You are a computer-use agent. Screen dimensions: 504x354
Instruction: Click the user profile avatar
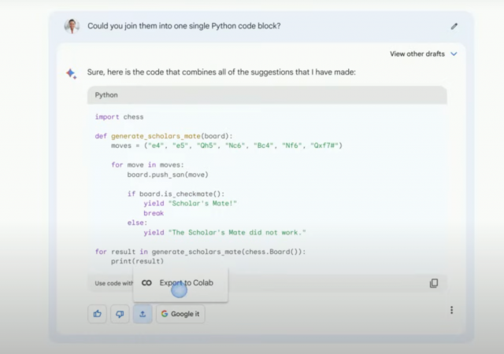tap(72, 26)
